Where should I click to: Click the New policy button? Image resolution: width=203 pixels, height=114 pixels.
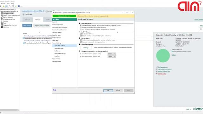[x=27, y=26]
